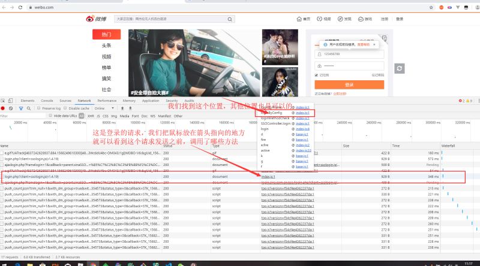The image size is (480, 266).
Task: Toggle device toolbar icon in DevTools
Action: point(10,101)
